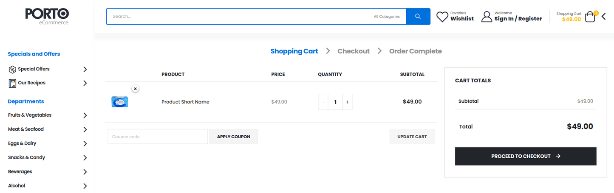Screen dimensions: 614x193
Task: Go to Shopping Cart step
Action: coord(294,51)
